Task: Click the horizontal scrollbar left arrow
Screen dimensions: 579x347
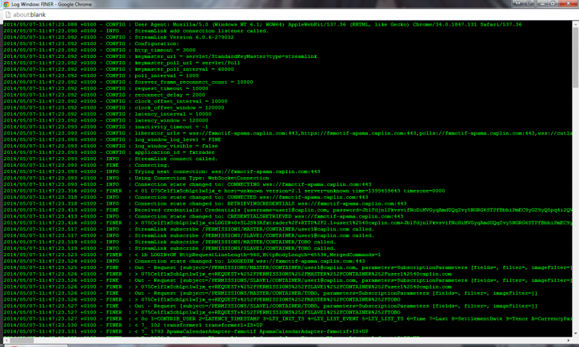Action: pyautogui.click(x=6, y=340)
